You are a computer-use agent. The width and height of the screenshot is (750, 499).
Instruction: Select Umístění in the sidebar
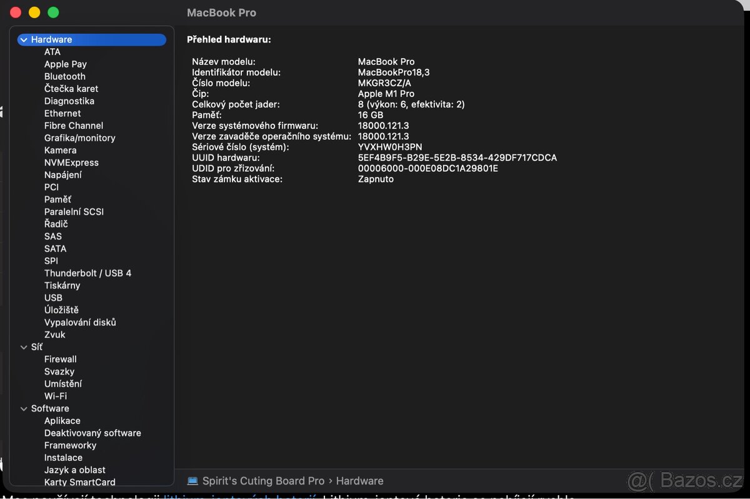(x=63, y=384)
